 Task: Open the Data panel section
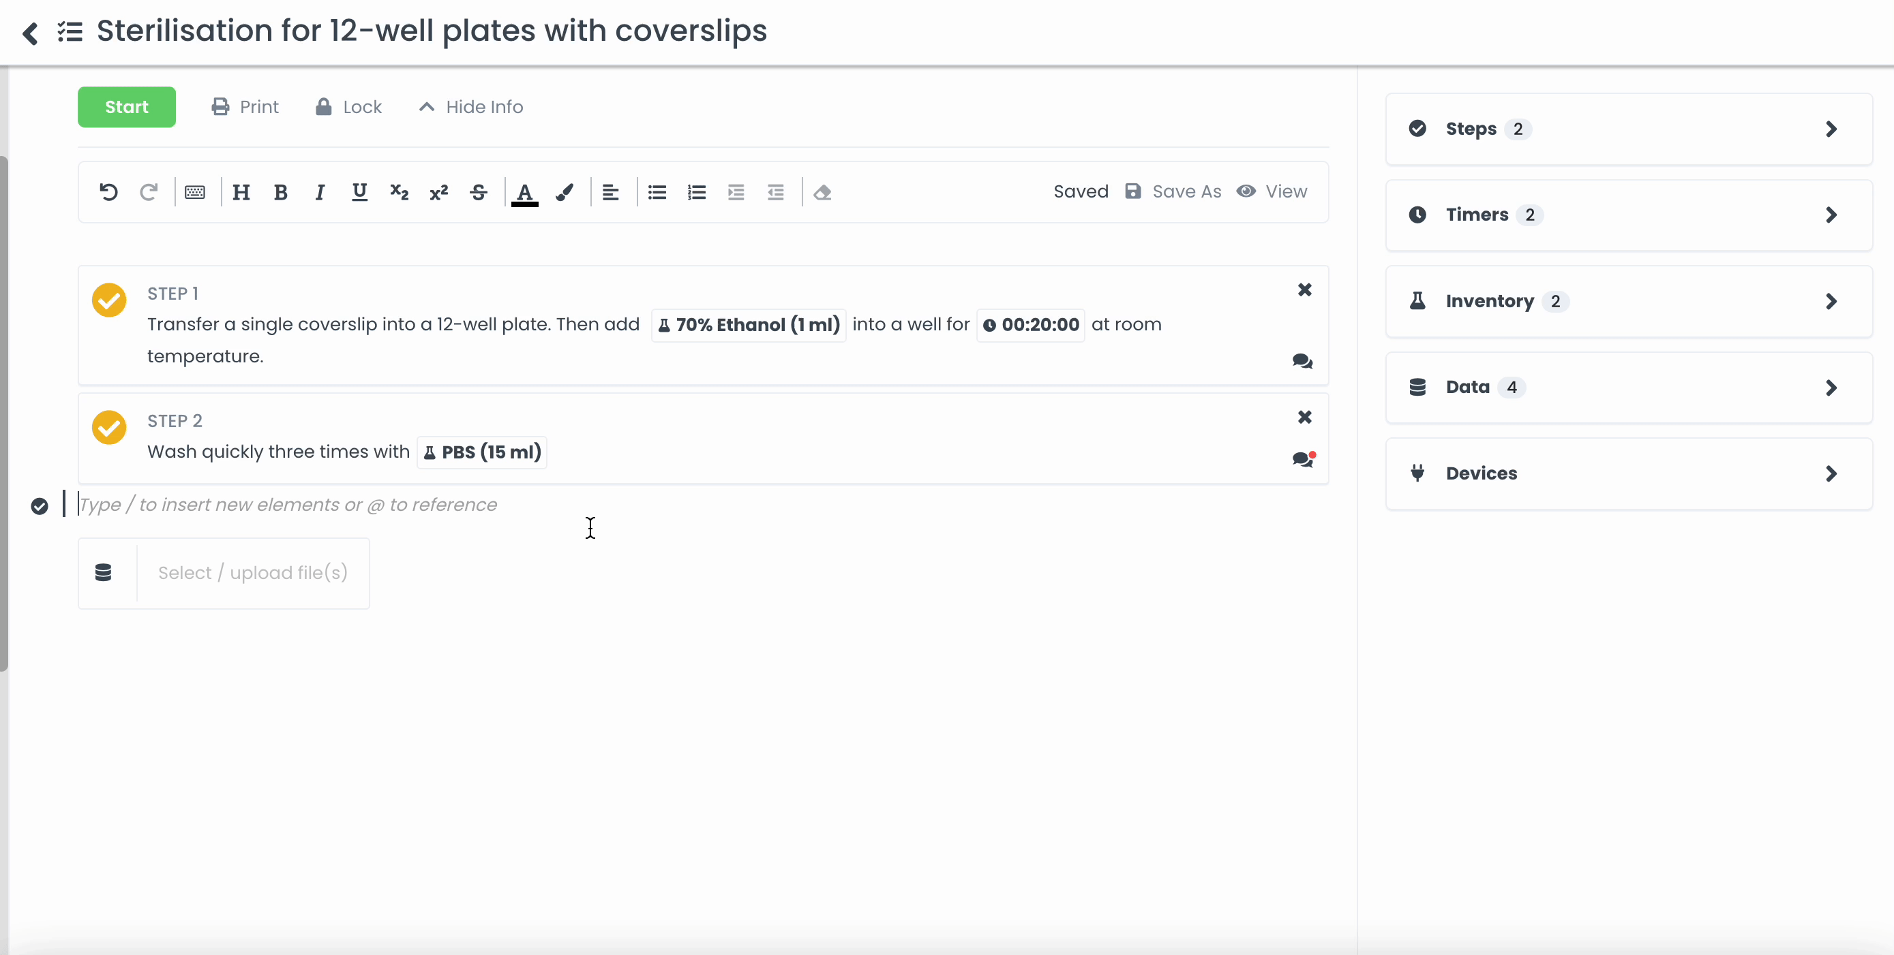(x=1628, y=387)
